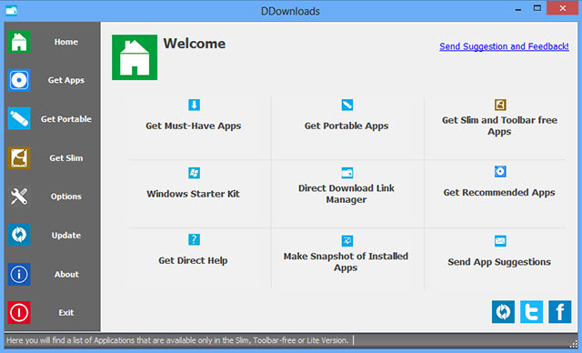This screenshot has width=582, height=353.
Task: Click the broom icon above Slim and Toolbar free
Action: [500, 105]
